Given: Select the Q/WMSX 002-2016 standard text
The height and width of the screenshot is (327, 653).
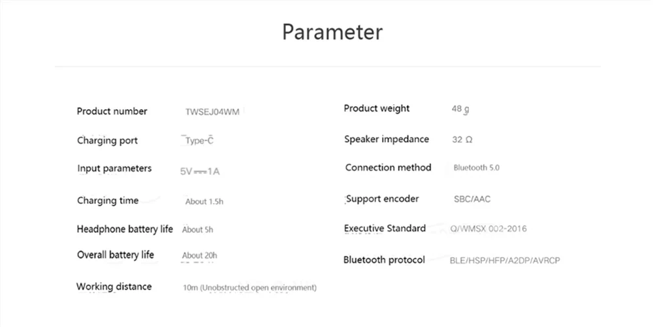Looking at the screenshot, I should 488,228.
